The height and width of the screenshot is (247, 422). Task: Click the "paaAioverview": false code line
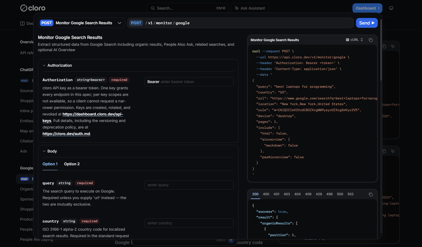pyautogui.click(x=282, y=157)
